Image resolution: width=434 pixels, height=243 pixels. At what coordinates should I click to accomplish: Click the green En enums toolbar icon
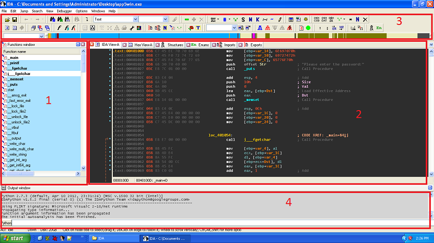click(x=379, y=28)
